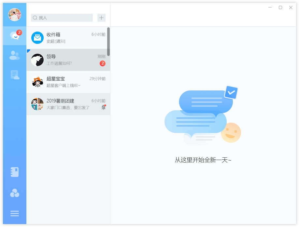Image resolution: width=299 pixels, height=227 pixels.
Task: Open the hamburger menu in the sidebar
Action: (x=15, y=213)
